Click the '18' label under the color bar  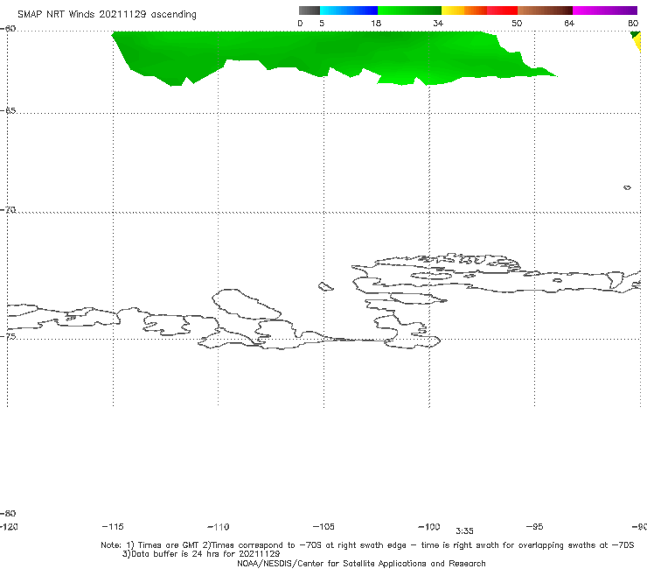pyautogui.click(x=376, y=24)
